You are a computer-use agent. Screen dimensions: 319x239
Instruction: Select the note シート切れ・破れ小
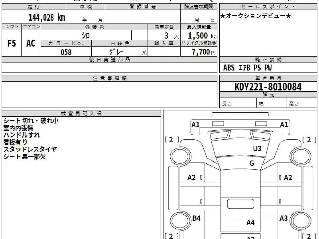pyautogui.click(x=31, y=121)
